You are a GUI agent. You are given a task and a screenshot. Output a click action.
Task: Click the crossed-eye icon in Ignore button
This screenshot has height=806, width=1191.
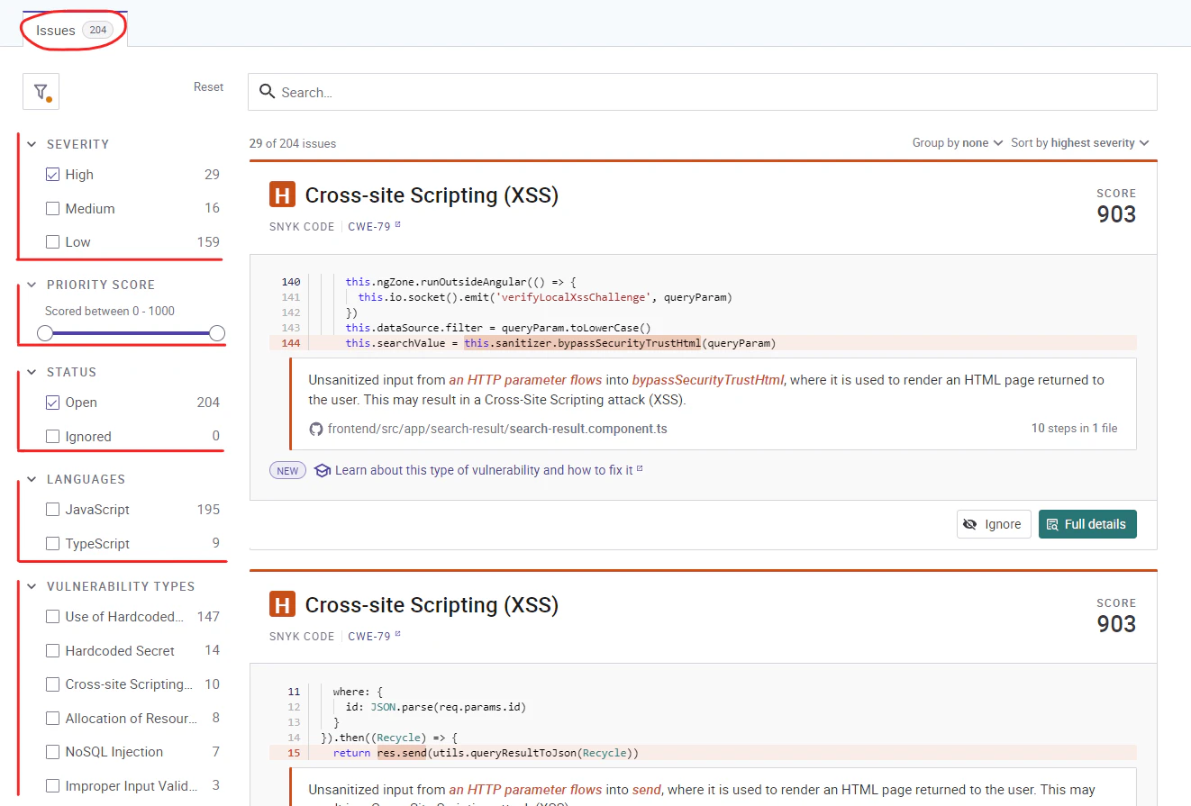(x=970, y=524)
